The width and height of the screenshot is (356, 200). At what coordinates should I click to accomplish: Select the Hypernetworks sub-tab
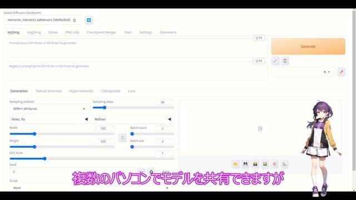[81, 91]
